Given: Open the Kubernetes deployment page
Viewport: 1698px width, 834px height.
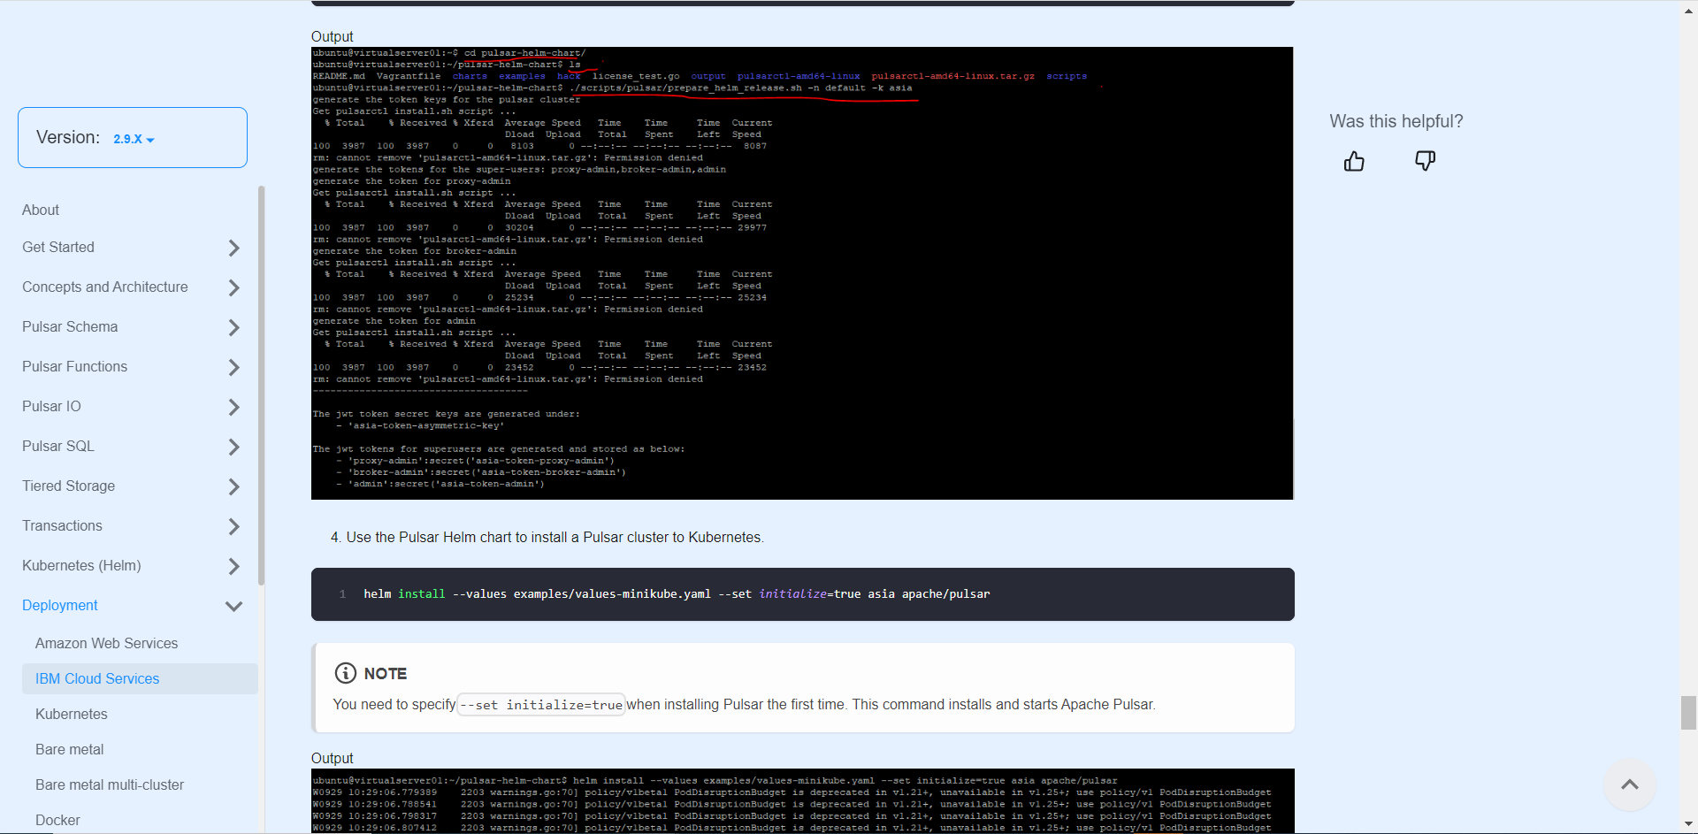Looking at the screenshot, I should (72, 714).
